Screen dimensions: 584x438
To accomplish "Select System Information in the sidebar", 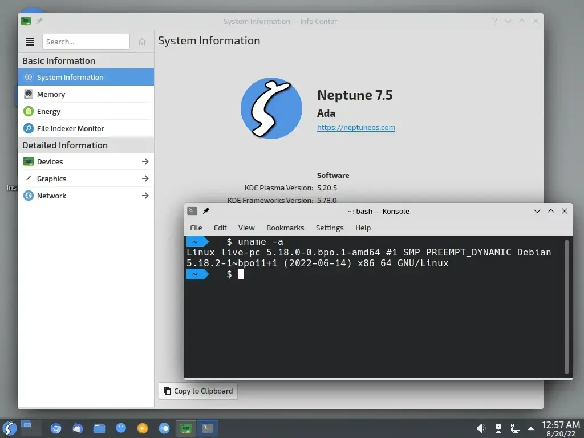I will pos(86,77).
